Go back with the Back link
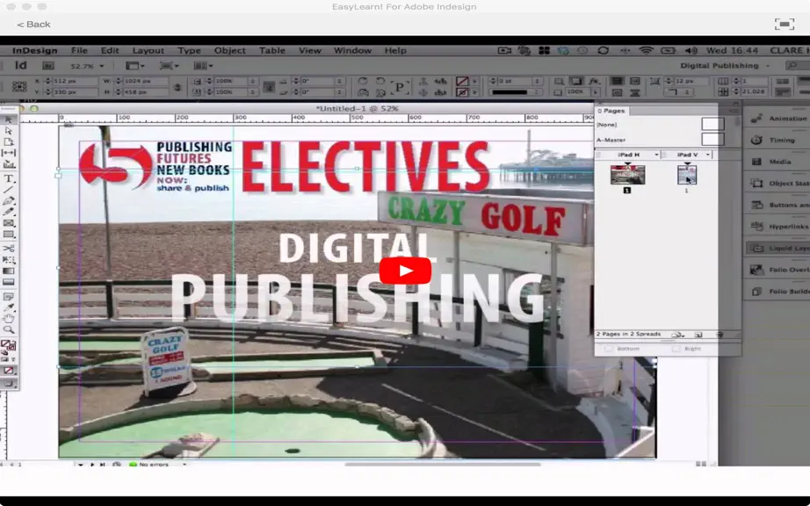 pos(33,25)
